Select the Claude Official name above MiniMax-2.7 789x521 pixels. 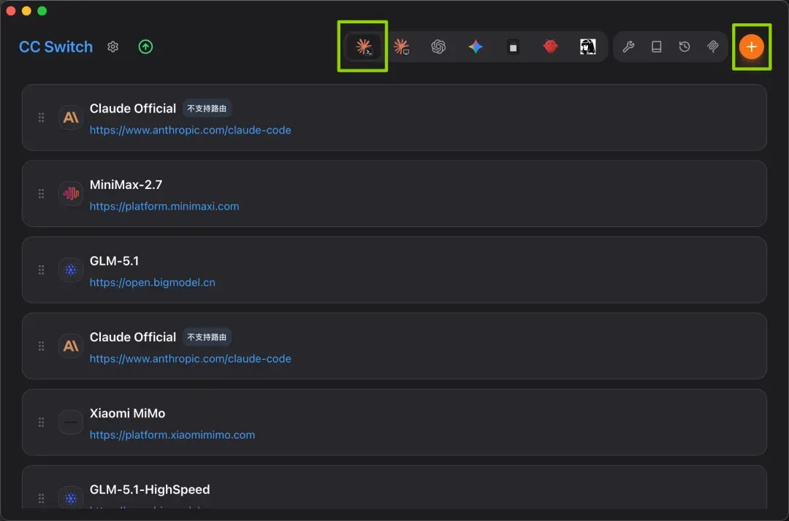tap(133, 109)
